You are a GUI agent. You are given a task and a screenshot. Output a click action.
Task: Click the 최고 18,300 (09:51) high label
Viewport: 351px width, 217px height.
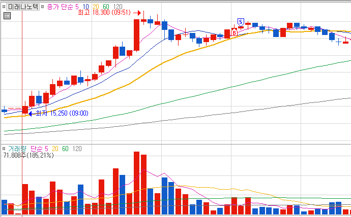pos(104,12)
